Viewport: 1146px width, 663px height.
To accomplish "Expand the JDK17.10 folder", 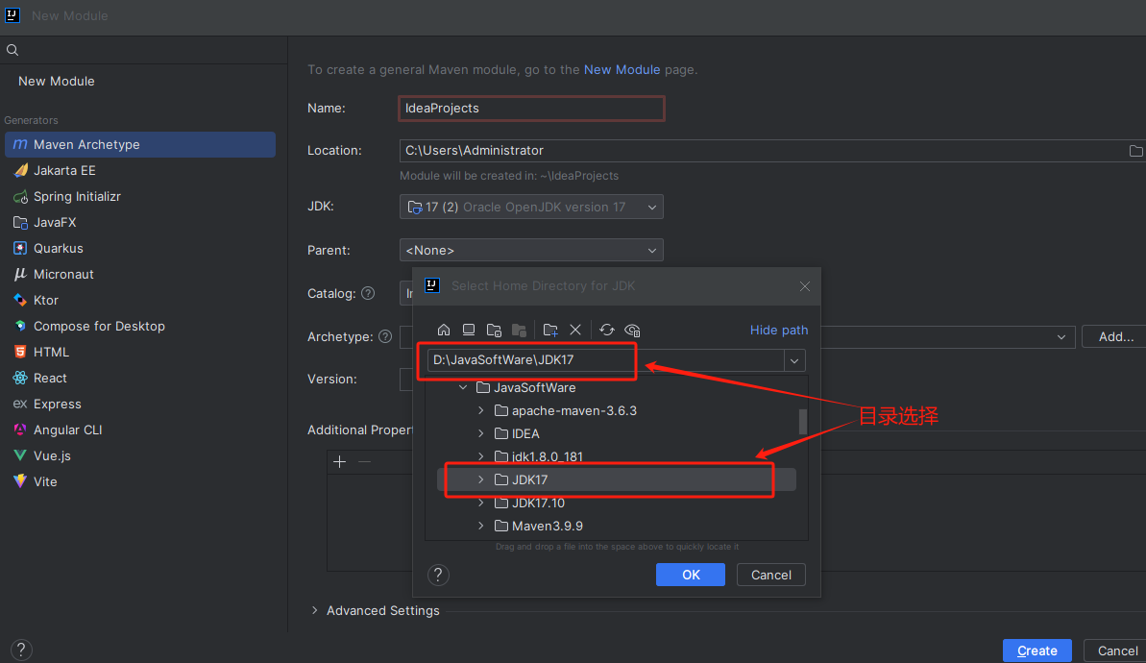I will tap(481, 503).
